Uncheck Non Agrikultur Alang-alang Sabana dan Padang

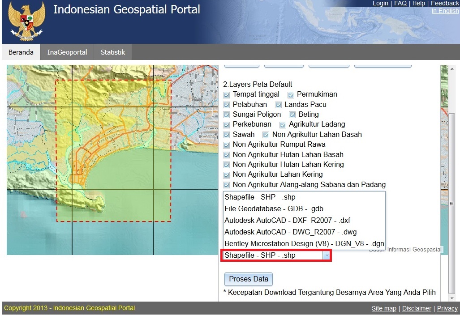(x=227, y=185)
